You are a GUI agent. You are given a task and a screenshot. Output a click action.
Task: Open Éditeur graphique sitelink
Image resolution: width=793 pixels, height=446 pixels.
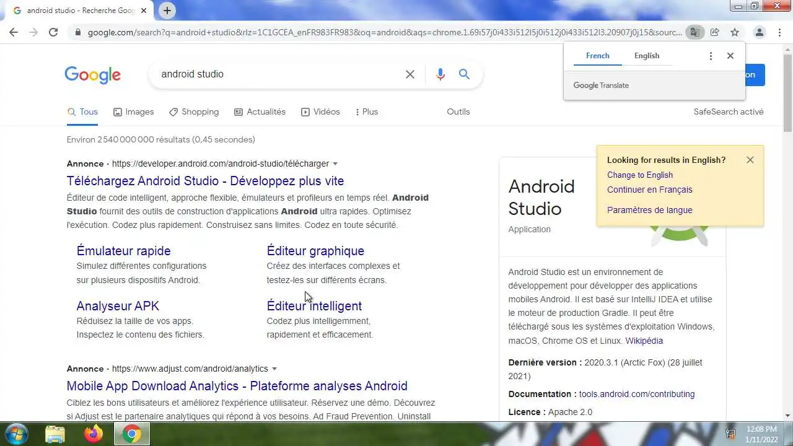tap(315, 251)
